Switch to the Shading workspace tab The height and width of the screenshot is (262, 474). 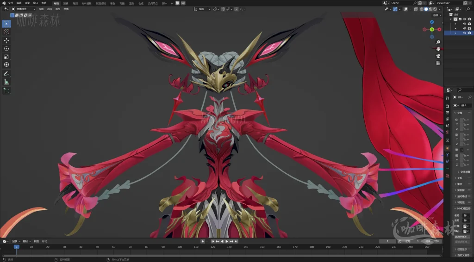(112, 3)
